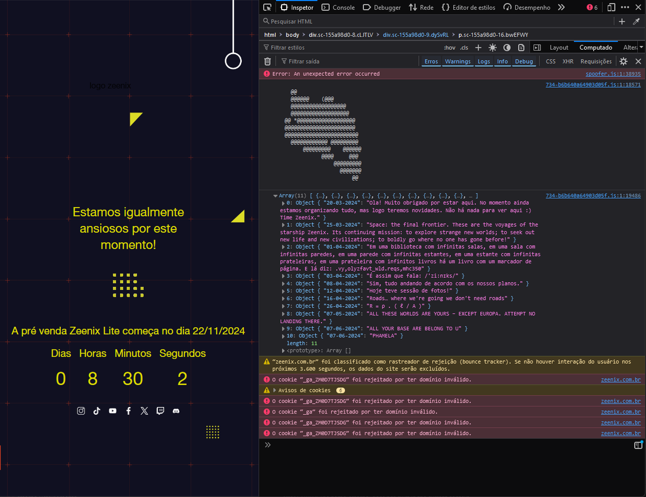Toggle print media simulation icon
Image resolution: width=646 pixels, height=497 pixels.
(521, 47)
